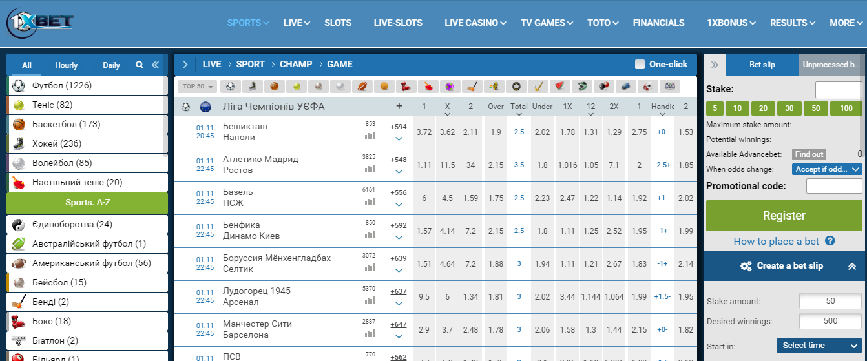The height and width of the screenshot is (361, 867).
Task: Expand the breadcrumb arrow before LIVE
Action: [x=185, y=64]
